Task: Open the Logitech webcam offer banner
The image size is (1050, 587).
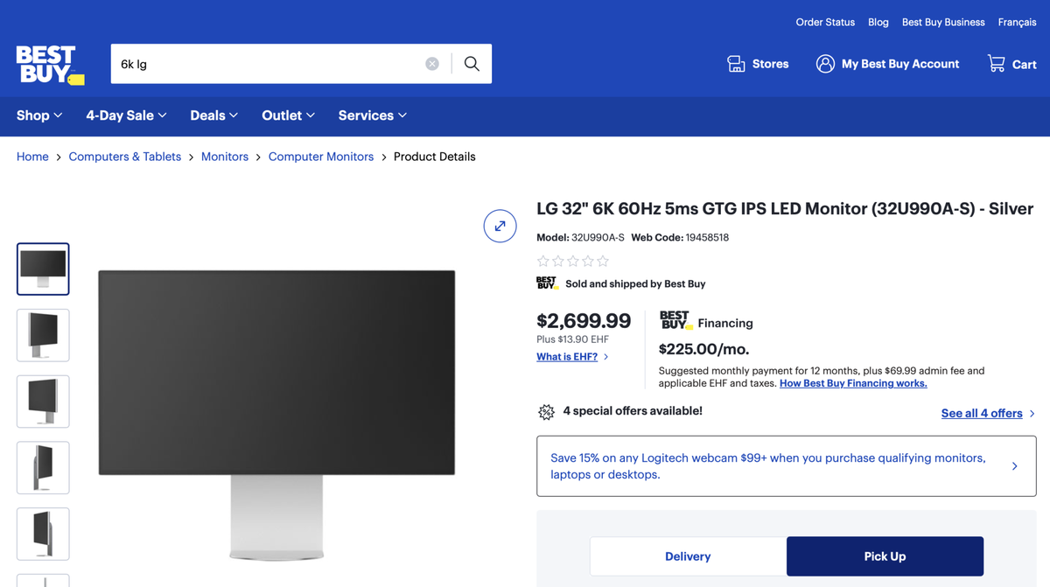Action: tap(786, 466)
